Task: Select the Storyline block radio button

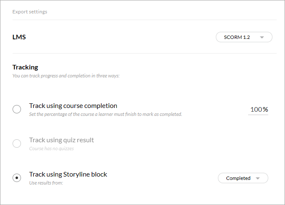Action: [x=17, y=178]
